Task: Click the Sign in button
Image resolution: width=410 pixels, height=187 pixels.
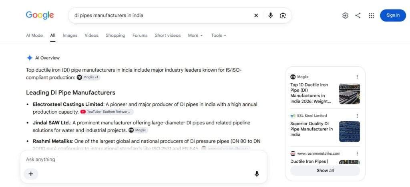Action: (393, 16)
